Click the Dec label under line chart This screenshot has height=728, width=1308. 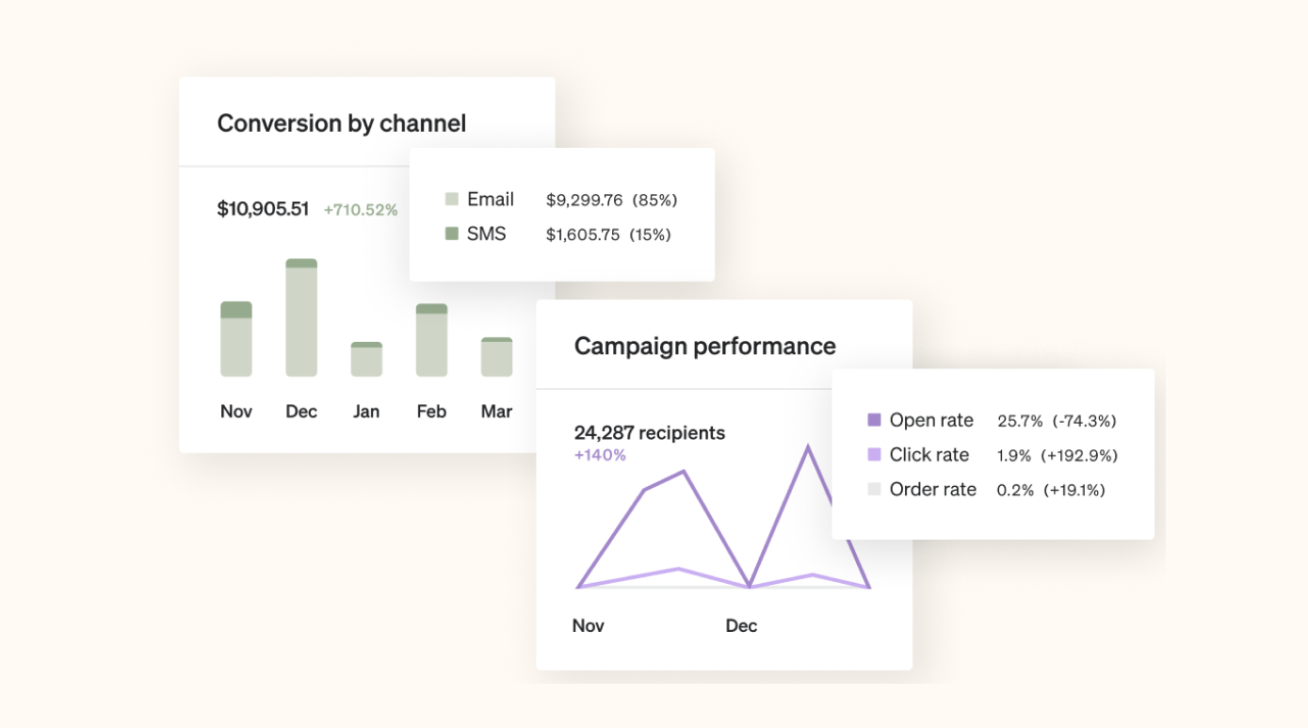pos(741,625)
